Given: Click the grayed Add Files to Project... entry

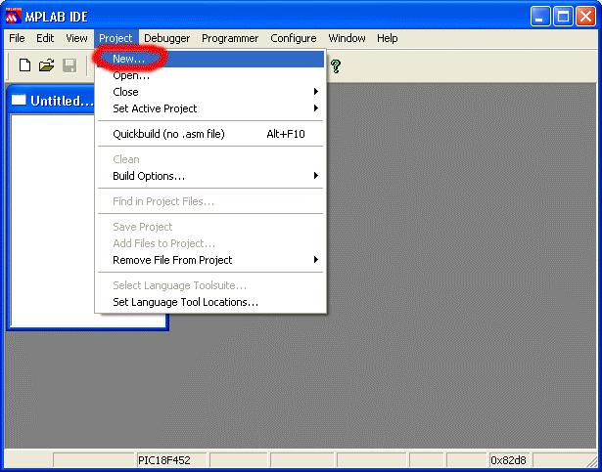Looking at the screenshot, I should pyautogui.click(x=210, y=243).
